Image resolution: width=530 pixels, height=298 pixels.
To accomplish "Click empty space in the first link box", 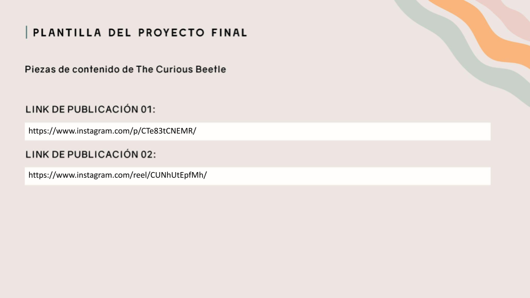I will (x=342, y=131).
